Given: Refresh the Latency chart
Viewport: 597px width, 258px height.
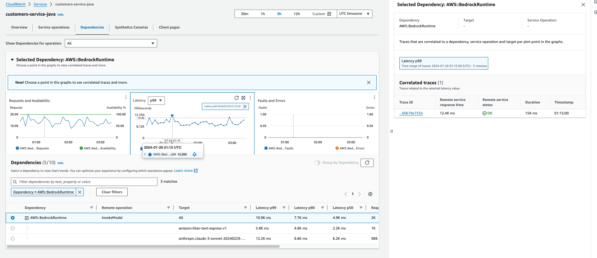Looking at the screenshot, I should click(236, 98).
